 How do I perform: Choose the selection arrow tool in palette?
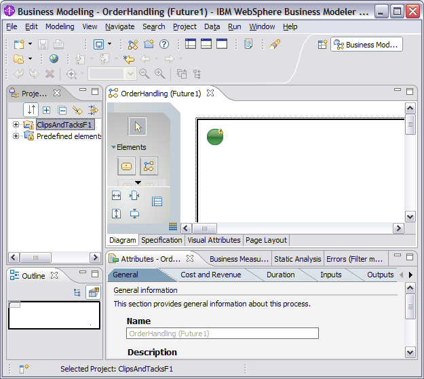coord(137,126)
